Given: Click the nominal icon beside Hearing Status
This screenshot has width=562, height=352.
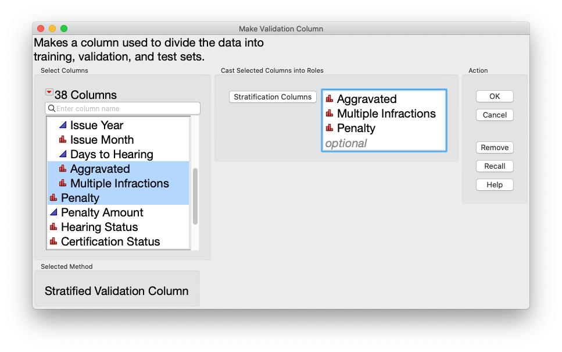Looking at the screenshot, I should point(54,227).
